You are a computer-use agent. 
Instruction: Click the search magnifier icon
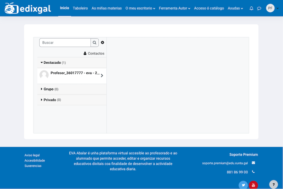[x=94, y=42]
